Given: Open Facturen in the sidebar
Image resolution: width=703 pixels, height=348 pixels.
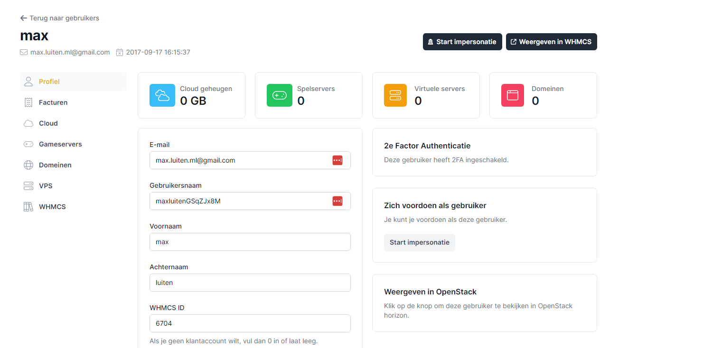Looking at the screenshot, I should click(x=53, y=102).
